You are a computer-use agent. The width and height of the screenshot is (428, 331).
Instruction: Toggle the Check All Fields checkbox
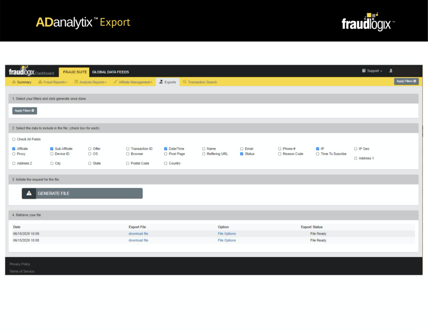[14, 139]
